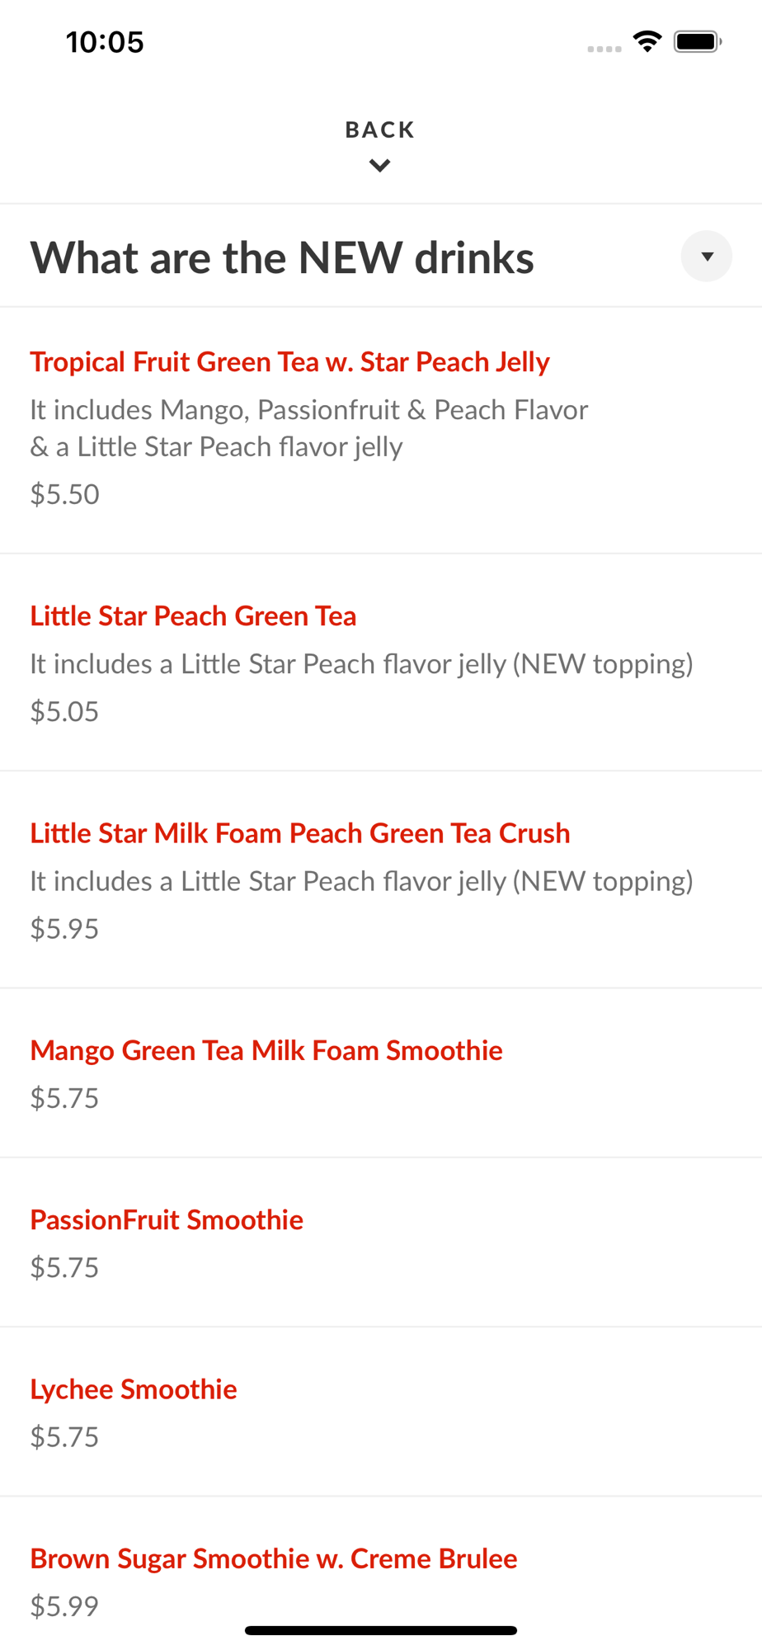This screenshot has width=762, height=1650.
Task: Tap the $5.95 price label
Action: click(x=64, y=929)
